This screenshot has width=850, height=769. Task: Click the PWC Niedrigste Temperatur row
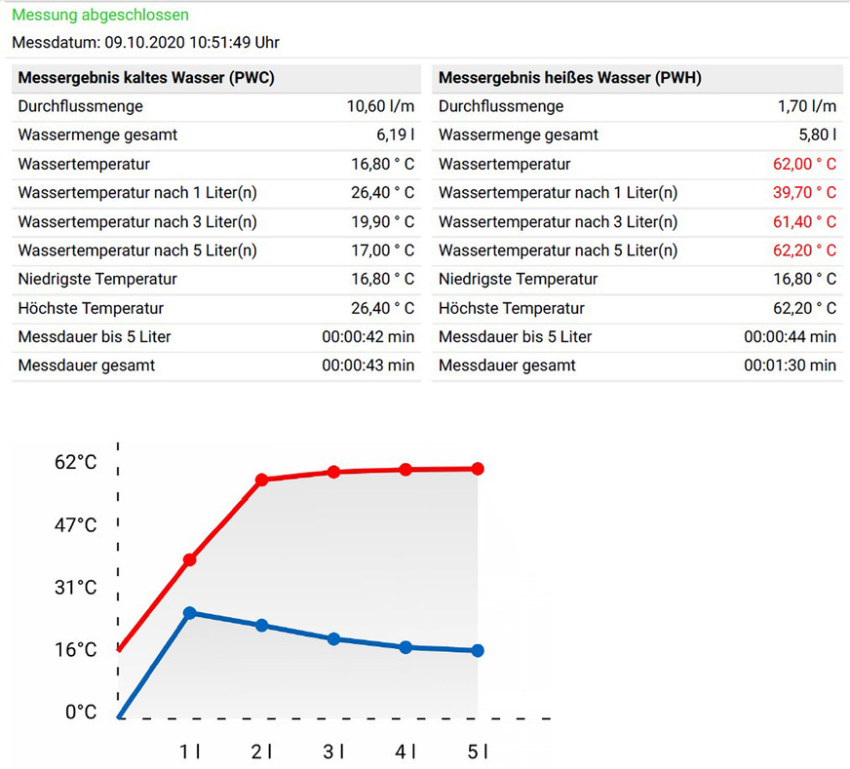[214, 280]
